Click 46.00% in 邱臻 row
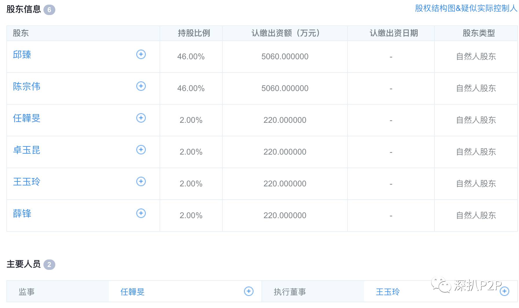519x308 pixels. pyautogui.click(x=191, y=57)
